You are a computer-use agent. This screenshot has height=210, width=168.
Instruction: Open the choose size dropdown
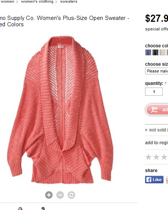[x=156, y=71]
